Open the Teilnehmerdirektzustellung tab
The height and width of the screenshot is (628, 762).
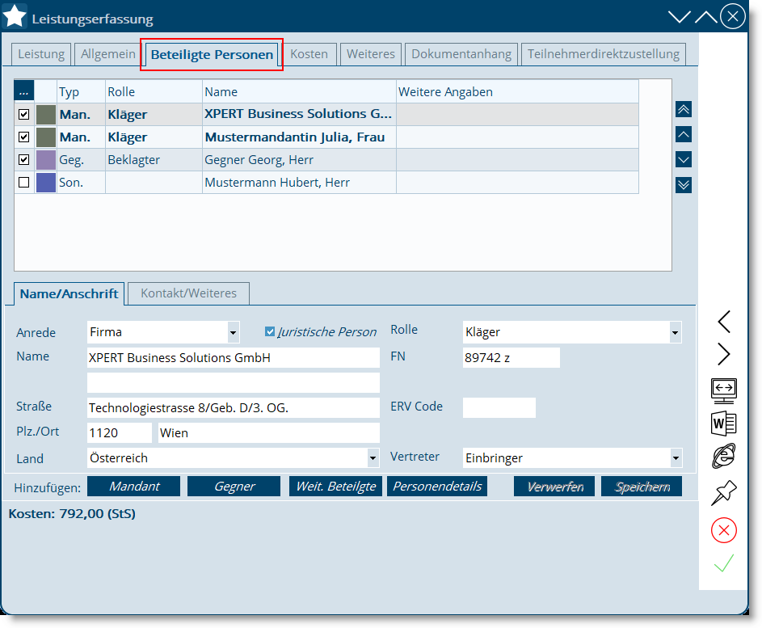(x=604, y=54)
